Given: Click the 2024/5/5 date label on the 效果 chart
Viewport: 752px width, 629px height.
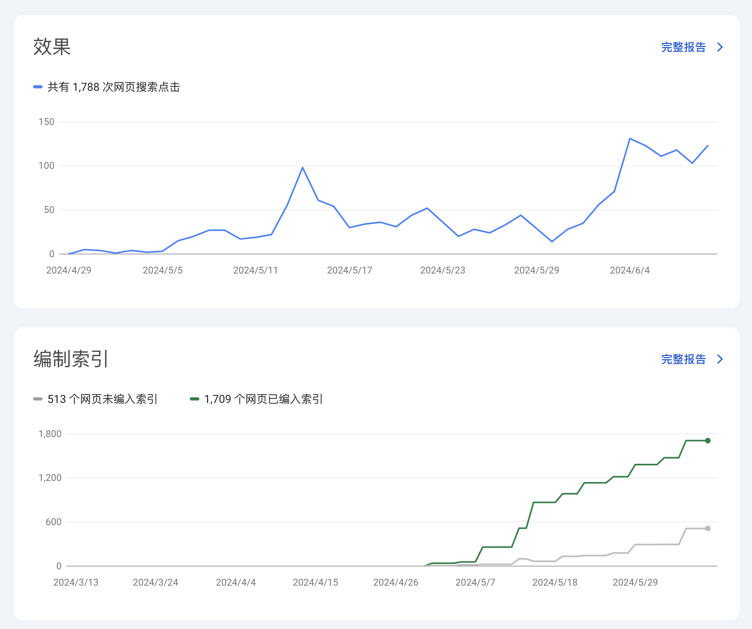Looking at the screenshot, I should pyautogui.click(x=163, y=270).
